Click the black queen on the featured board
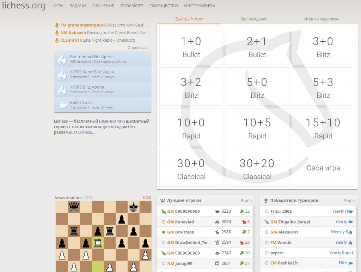This screenshot has width=361, height=272. (x=74, y=207)
